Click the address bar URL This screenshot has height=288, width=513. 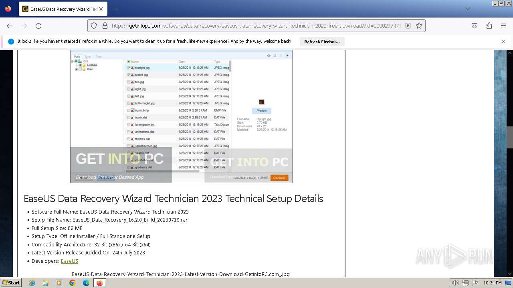(x=256, y=26)
